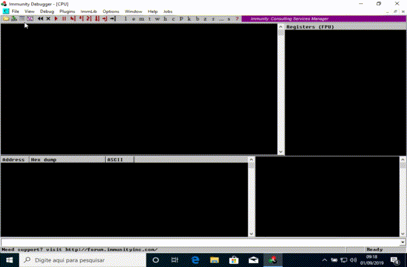Show threads via the 't' toolbar button

149,19
